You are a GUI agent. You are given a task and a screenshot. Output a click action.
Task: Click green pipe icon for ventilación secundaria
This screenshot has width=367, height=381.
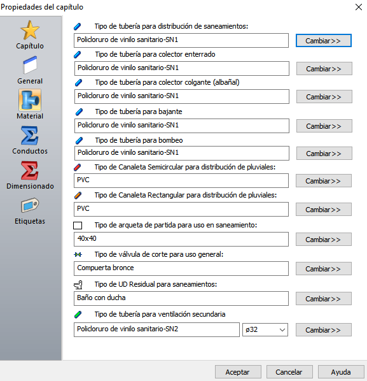point(78,315)
